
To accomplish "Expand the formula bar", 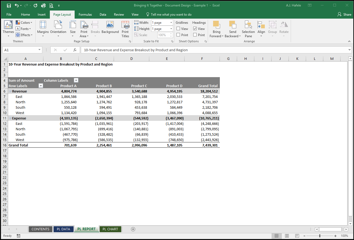I will click(x=350, y=50).
